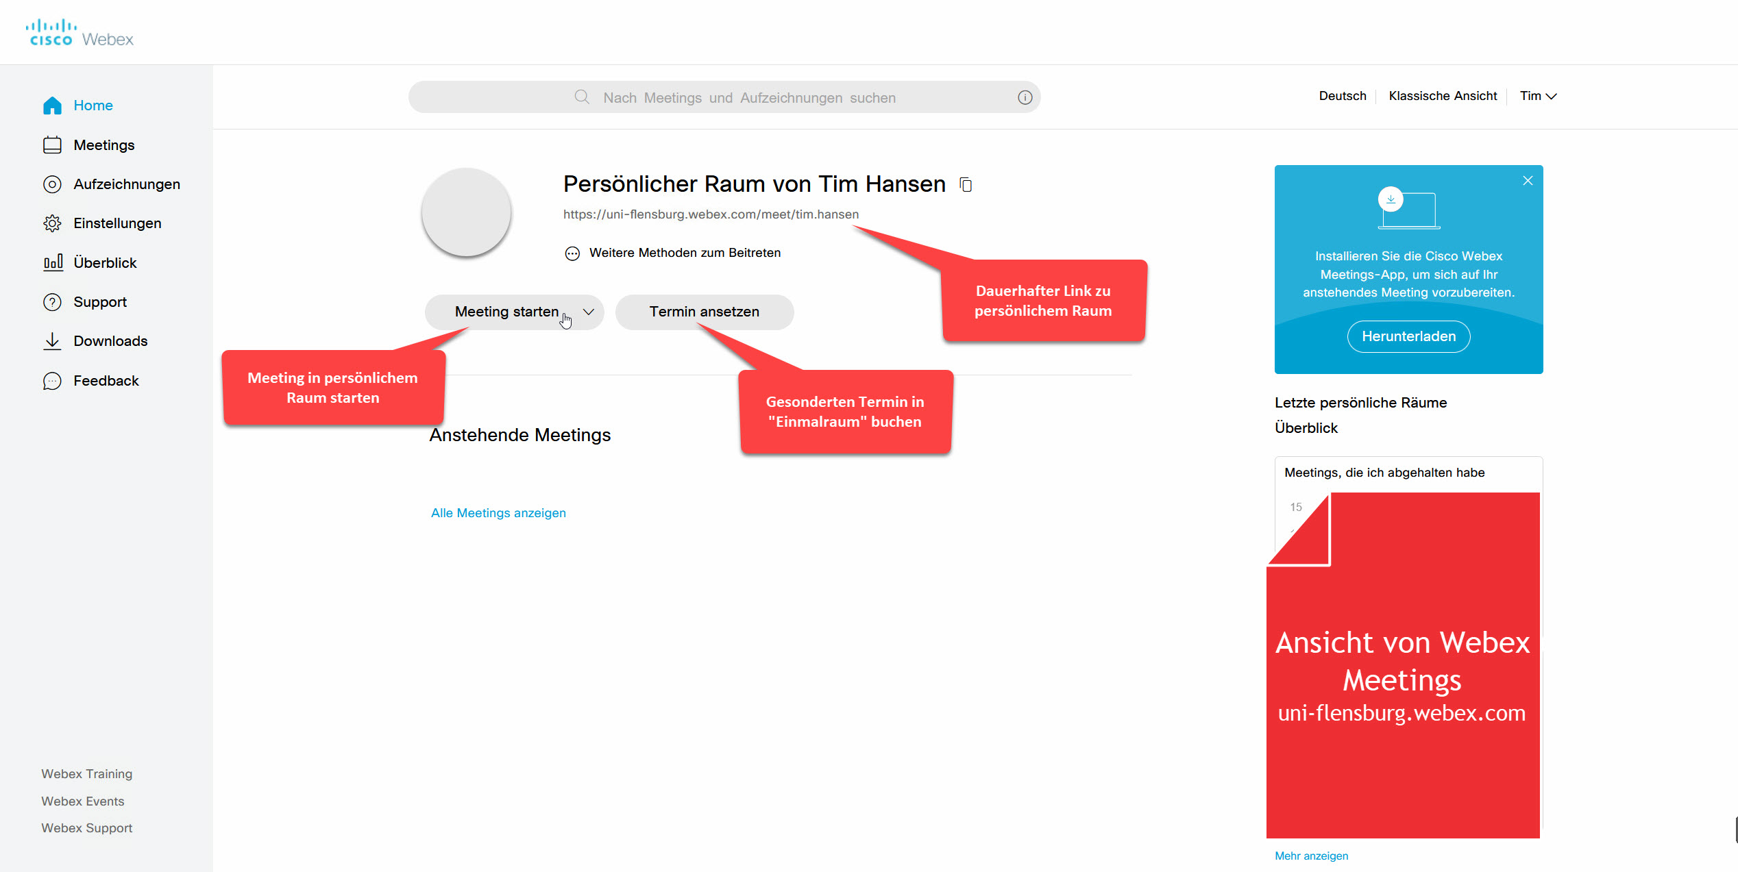Open the Alle Meetings anzeigen link

(498, 513)
